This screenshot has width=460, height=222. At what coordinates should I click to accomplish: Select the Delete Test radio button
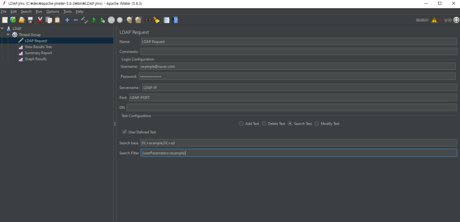click(264, 124)
